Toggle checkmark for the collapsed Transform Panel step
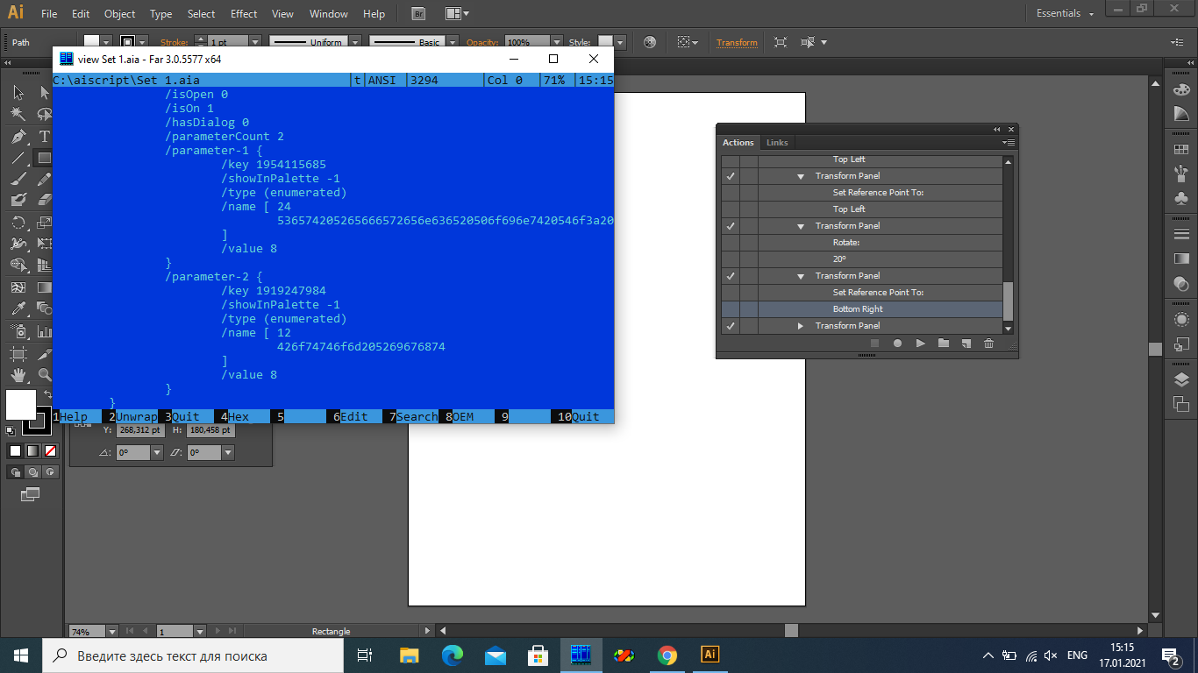 point(730,326)
